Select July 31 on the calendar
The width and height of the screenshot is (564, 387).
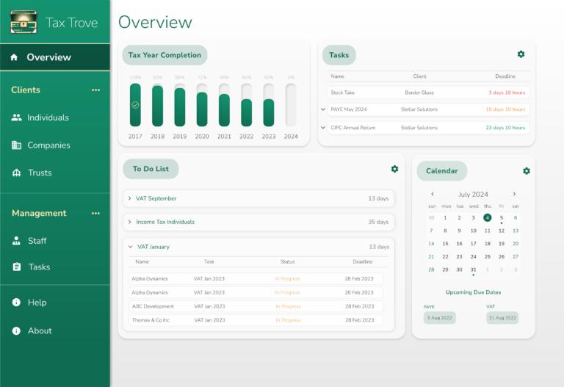coord(474,270)
